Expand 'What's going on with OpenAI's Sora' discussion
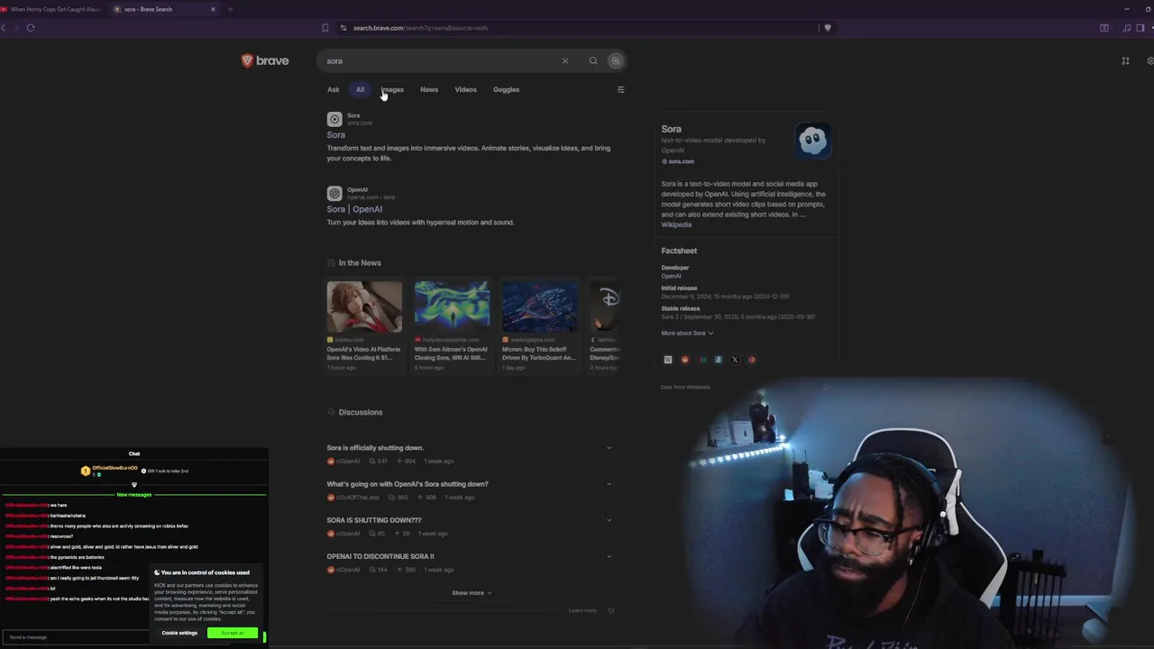This screenshot has width=1154, height=649. [609, 484]
